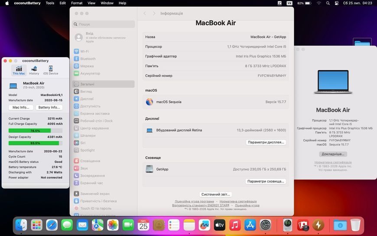Click battery 82% status in menu bar
Screen dimensions: 377x236
pos(304,3)
